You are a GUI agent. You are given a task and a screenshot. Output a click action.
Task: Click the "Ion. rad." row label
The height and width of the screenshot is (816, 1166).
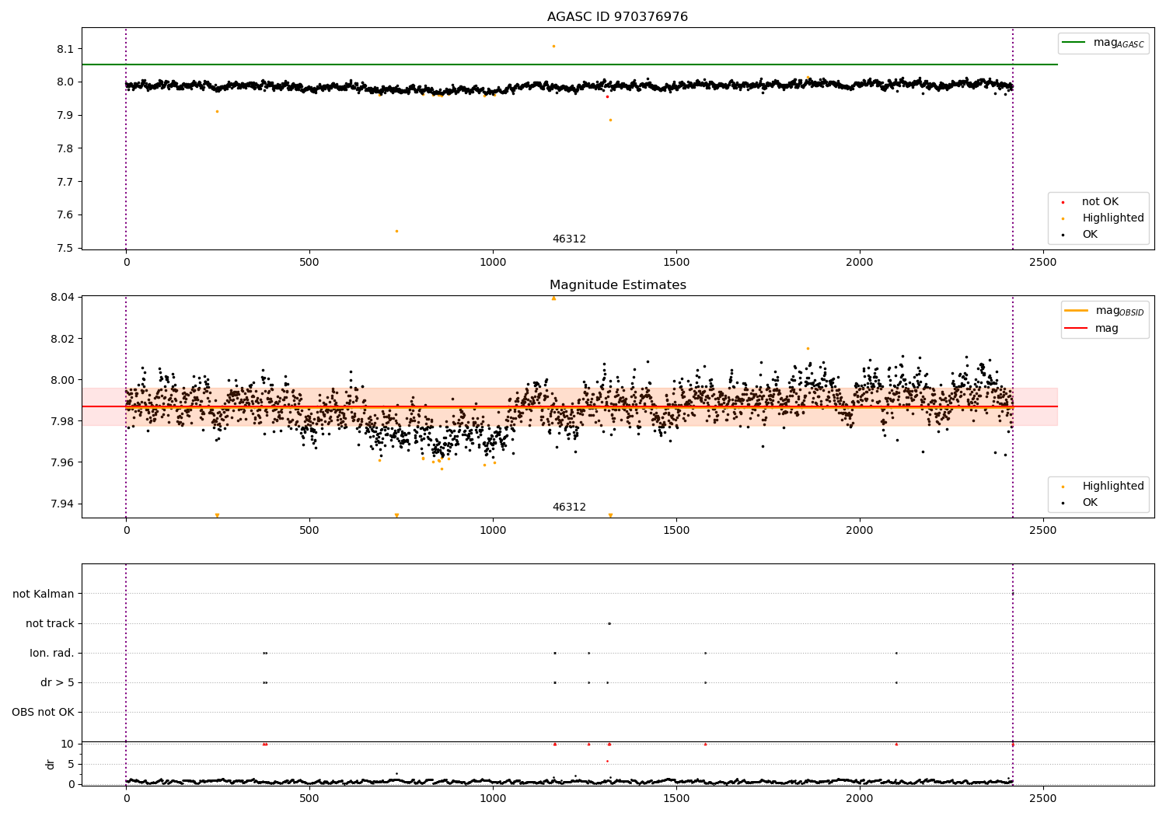[52, 654]
